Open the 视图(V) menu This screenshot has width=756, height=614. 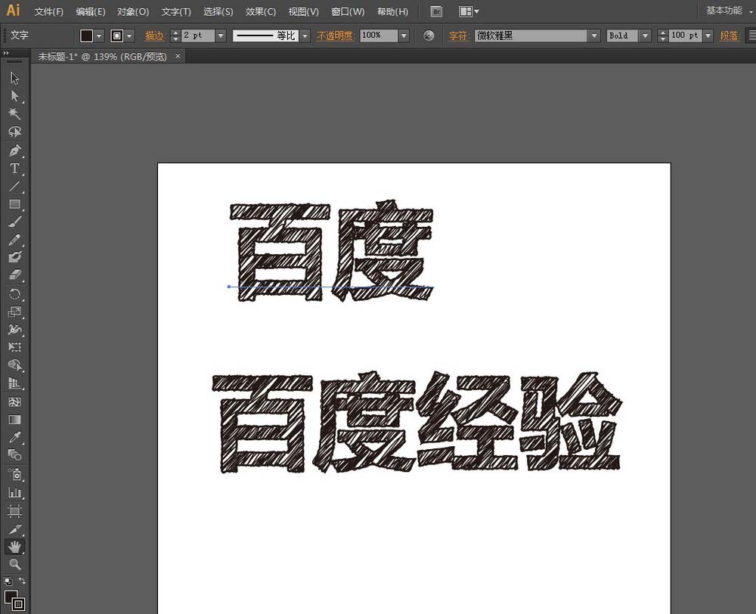(x=303, y=11)
